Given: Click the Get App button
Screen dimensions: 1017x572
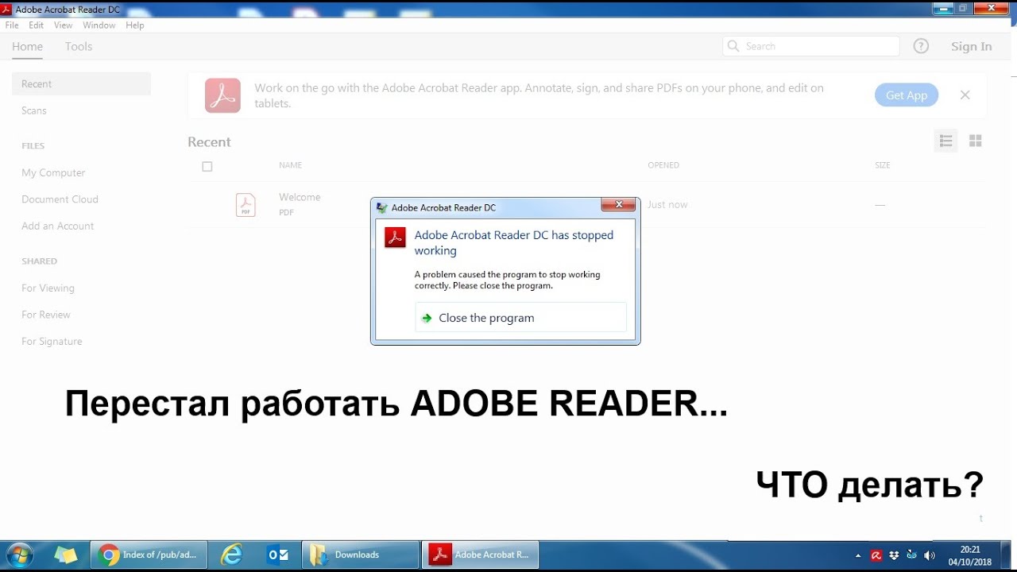Looking at the screenshot, I should coord(907,95).
